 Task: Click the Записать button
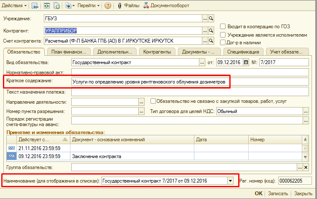(x=279, y=194)
